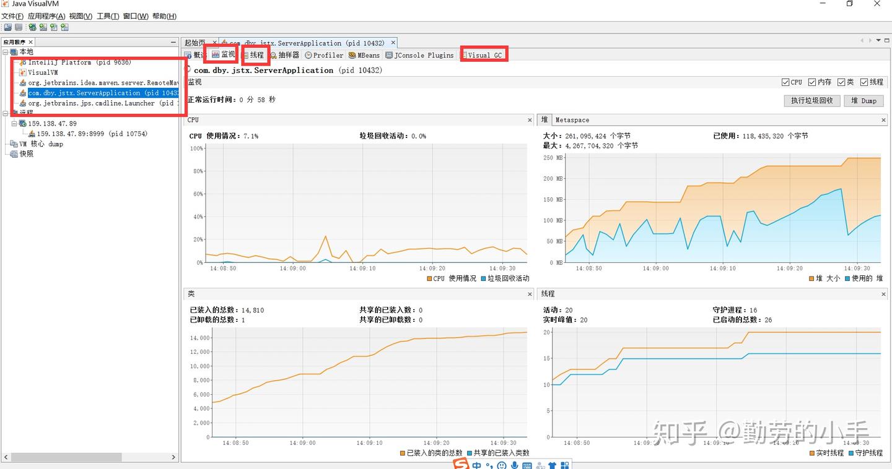This screenshot has height=469, width=892.
Task: Open MBeans view
Action: pyautogui.click(x=364, y=54)
